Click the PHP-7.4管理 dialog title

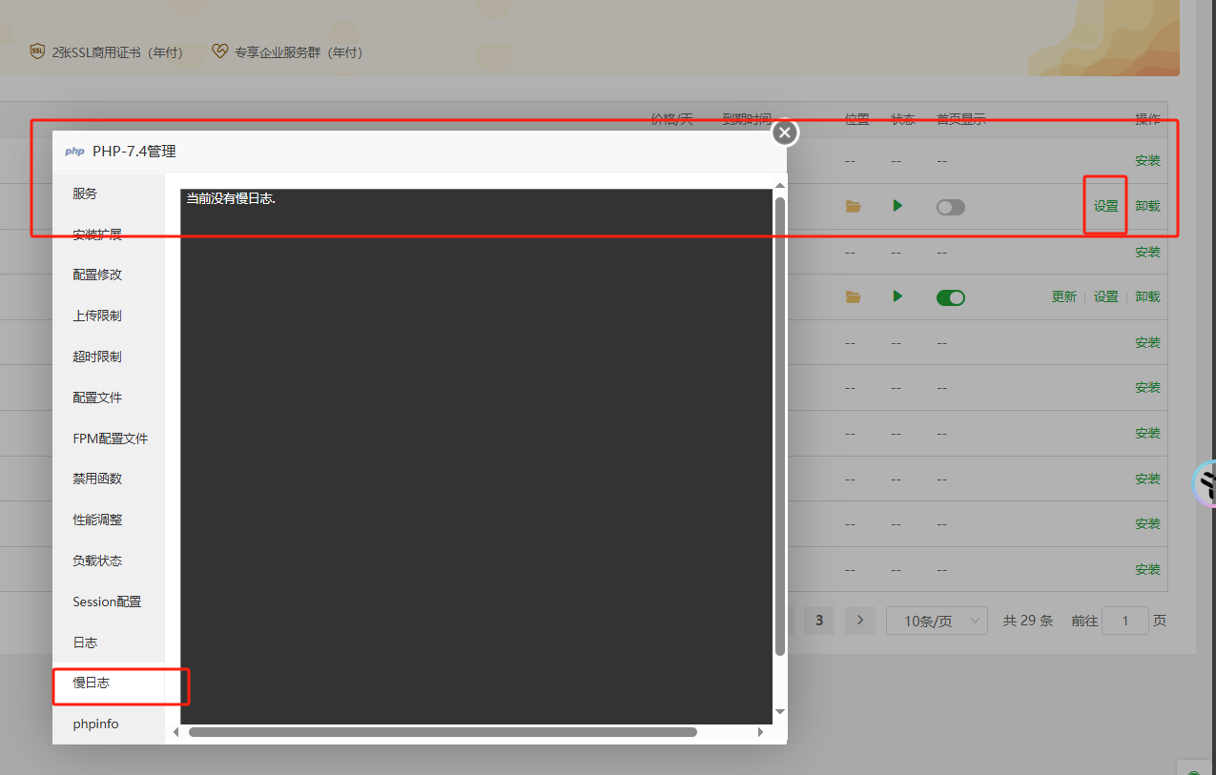[x=134, y=152]
